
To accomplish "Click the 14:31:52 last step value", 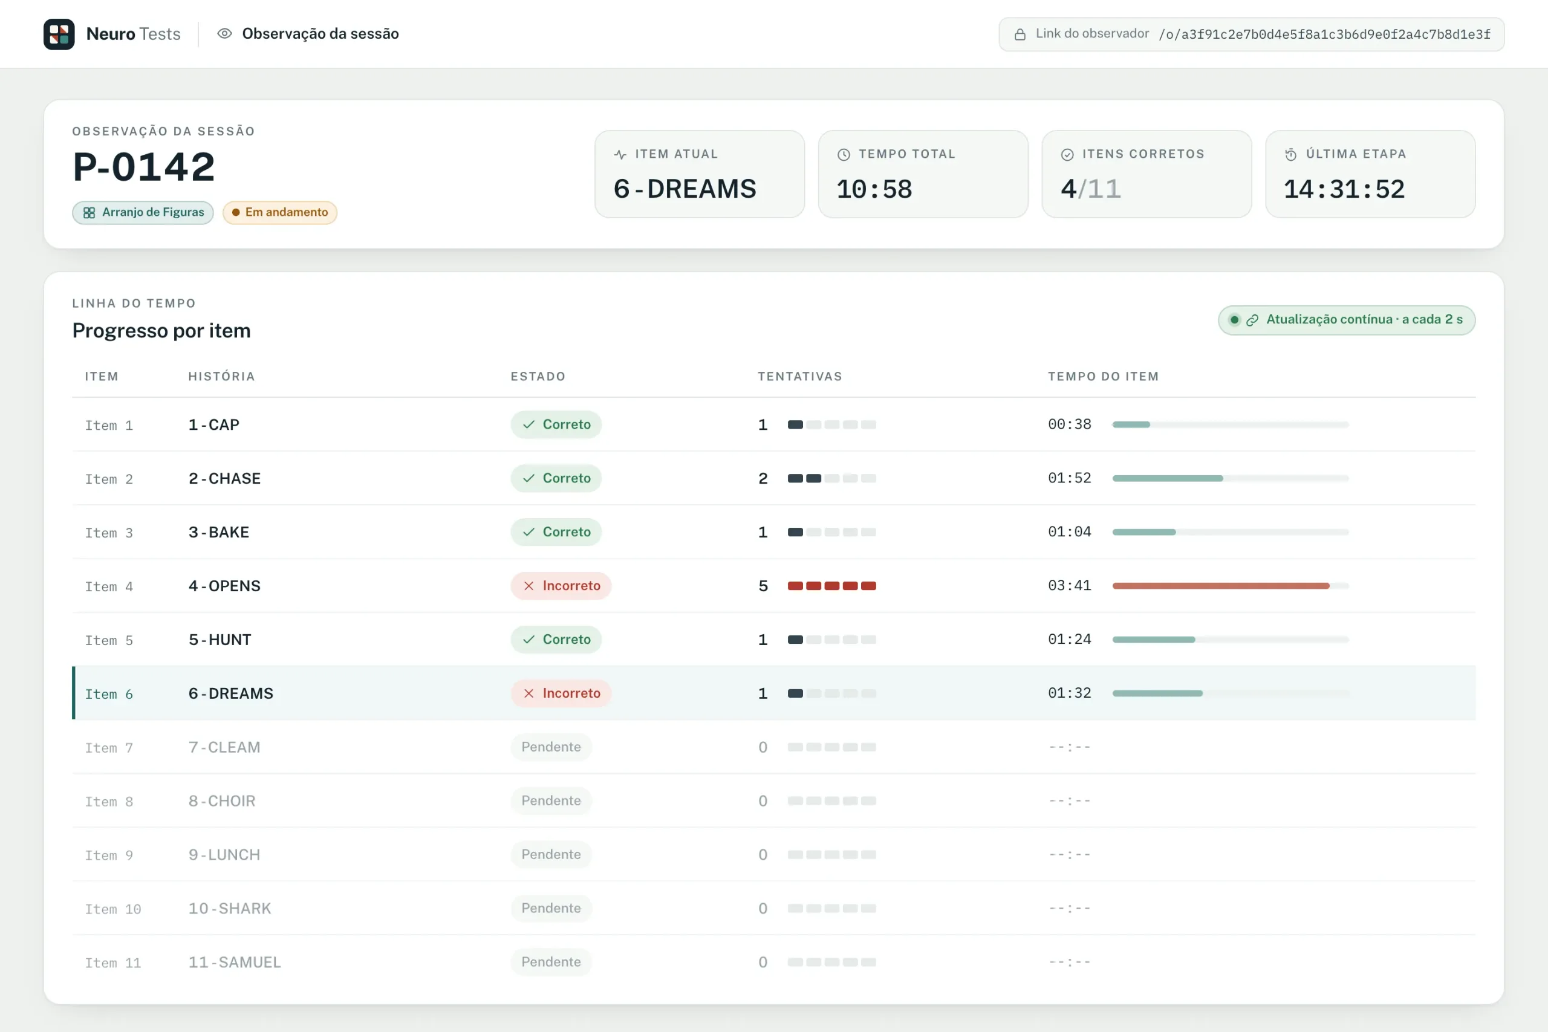I will pos(1344,190).
